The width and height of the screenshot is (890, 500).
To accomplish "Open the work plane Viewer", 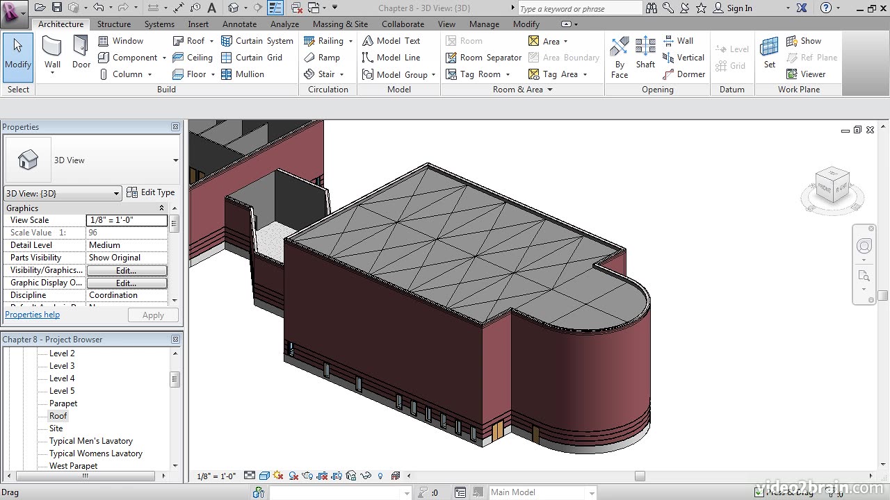I will coord(806,74).
